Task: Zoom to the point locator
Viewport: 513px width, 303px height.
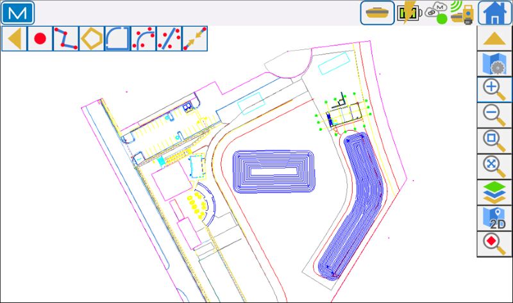Action: (x=494, y=244)
